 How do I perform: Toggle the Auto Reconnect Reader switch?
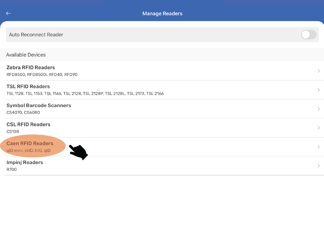tap(309, 34)
